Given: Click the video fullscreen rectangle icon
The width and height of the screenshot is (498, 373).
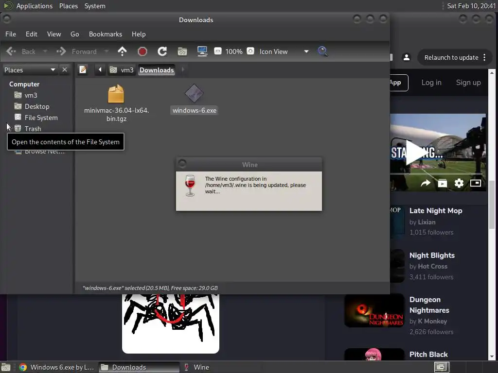Looking at the screenshot, I should (476, 183).
